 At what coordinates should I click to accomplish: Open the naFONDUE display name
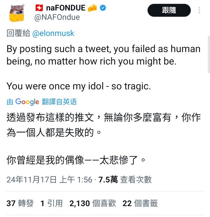(65, 8)
